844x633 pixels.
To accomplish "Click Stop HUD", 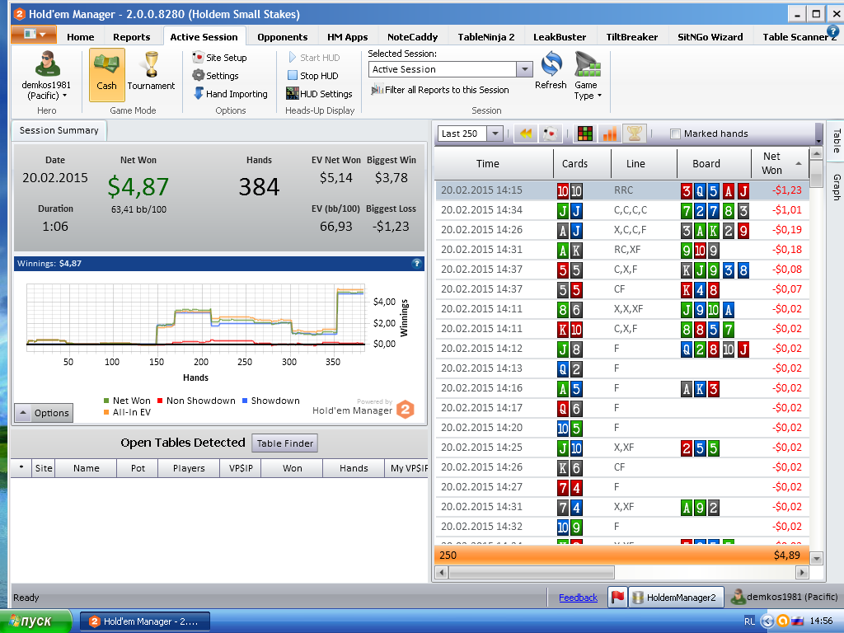I will point(313,76).
